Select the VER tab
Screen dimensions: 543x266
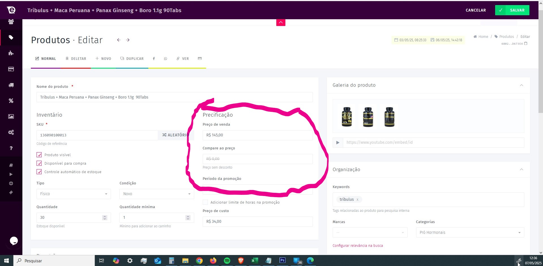(x=183, y=59)
